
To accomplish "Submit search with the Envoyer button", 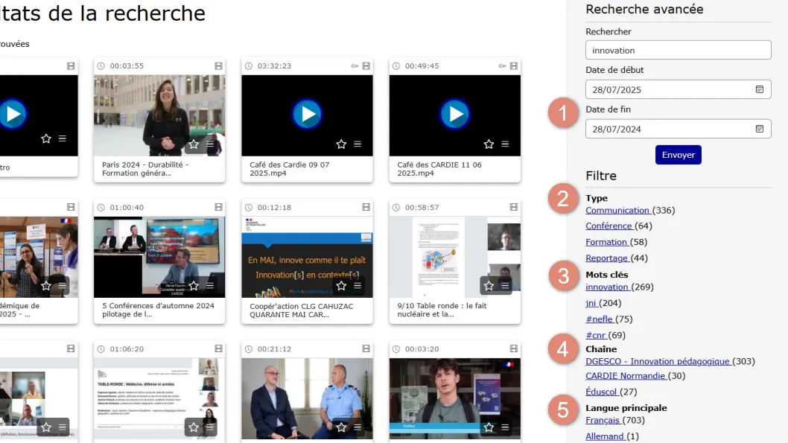I will point(679,155).
